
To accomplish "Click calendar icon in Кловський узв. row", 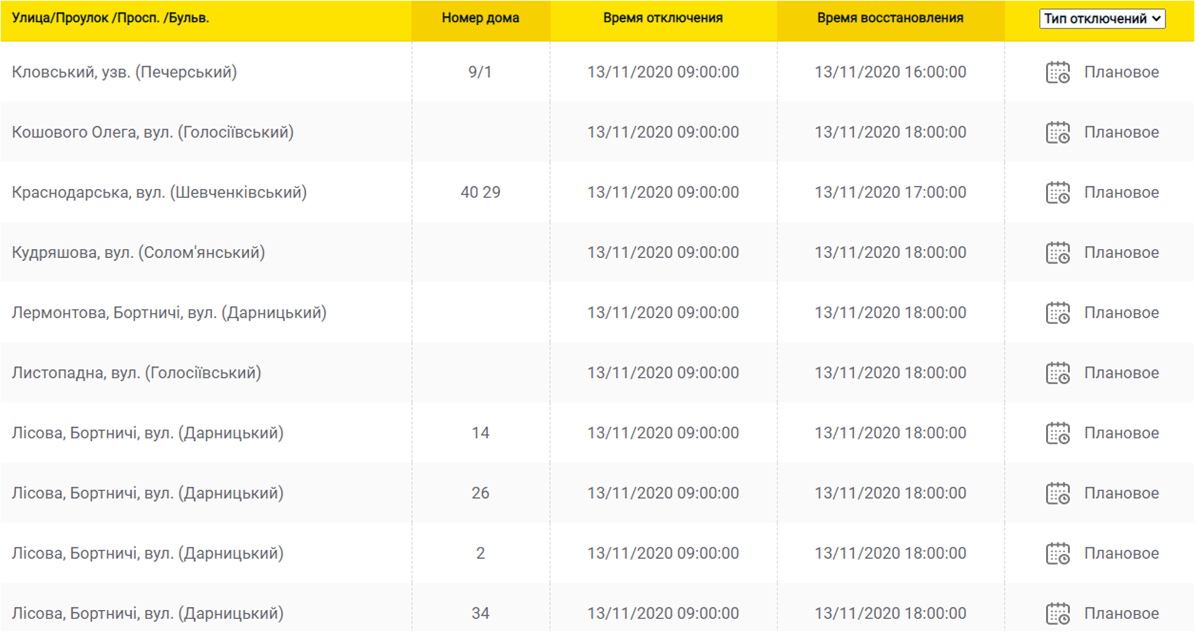I will [x=1058, y=72].
